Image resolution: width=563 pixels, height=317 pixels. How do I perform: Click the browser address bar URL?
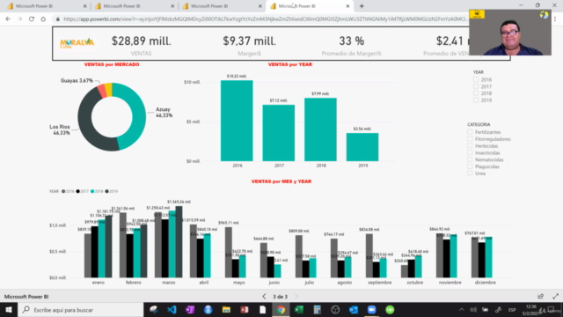pyautogui.click(x=265, y=19)
